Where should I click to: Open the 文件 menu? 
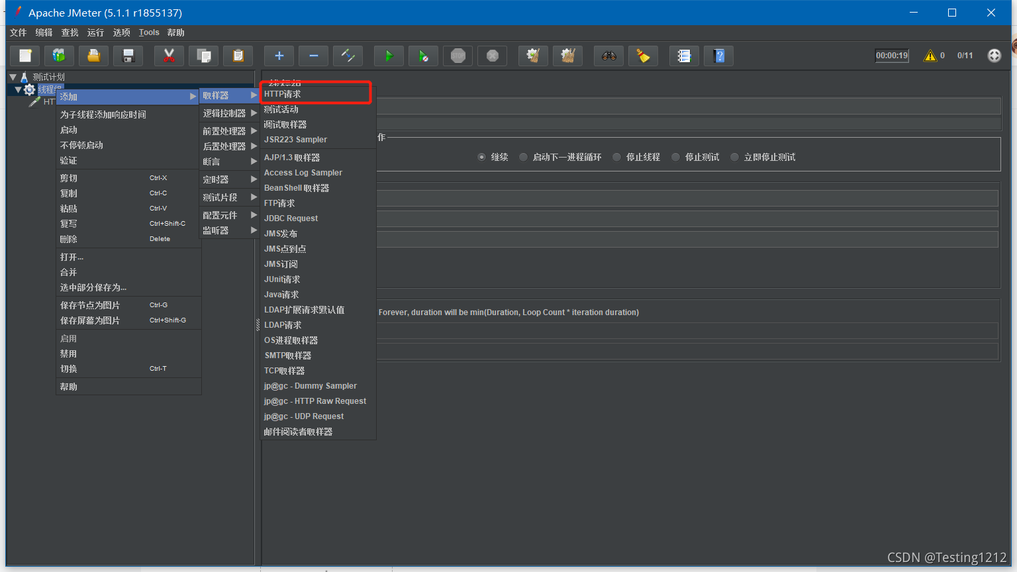point(19,32)
